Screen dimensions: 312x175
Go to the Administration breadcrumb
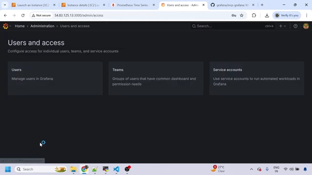point(42,26)
